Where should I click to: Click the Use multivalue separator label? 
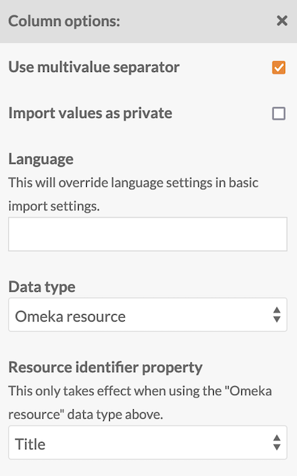click(94, 67)
